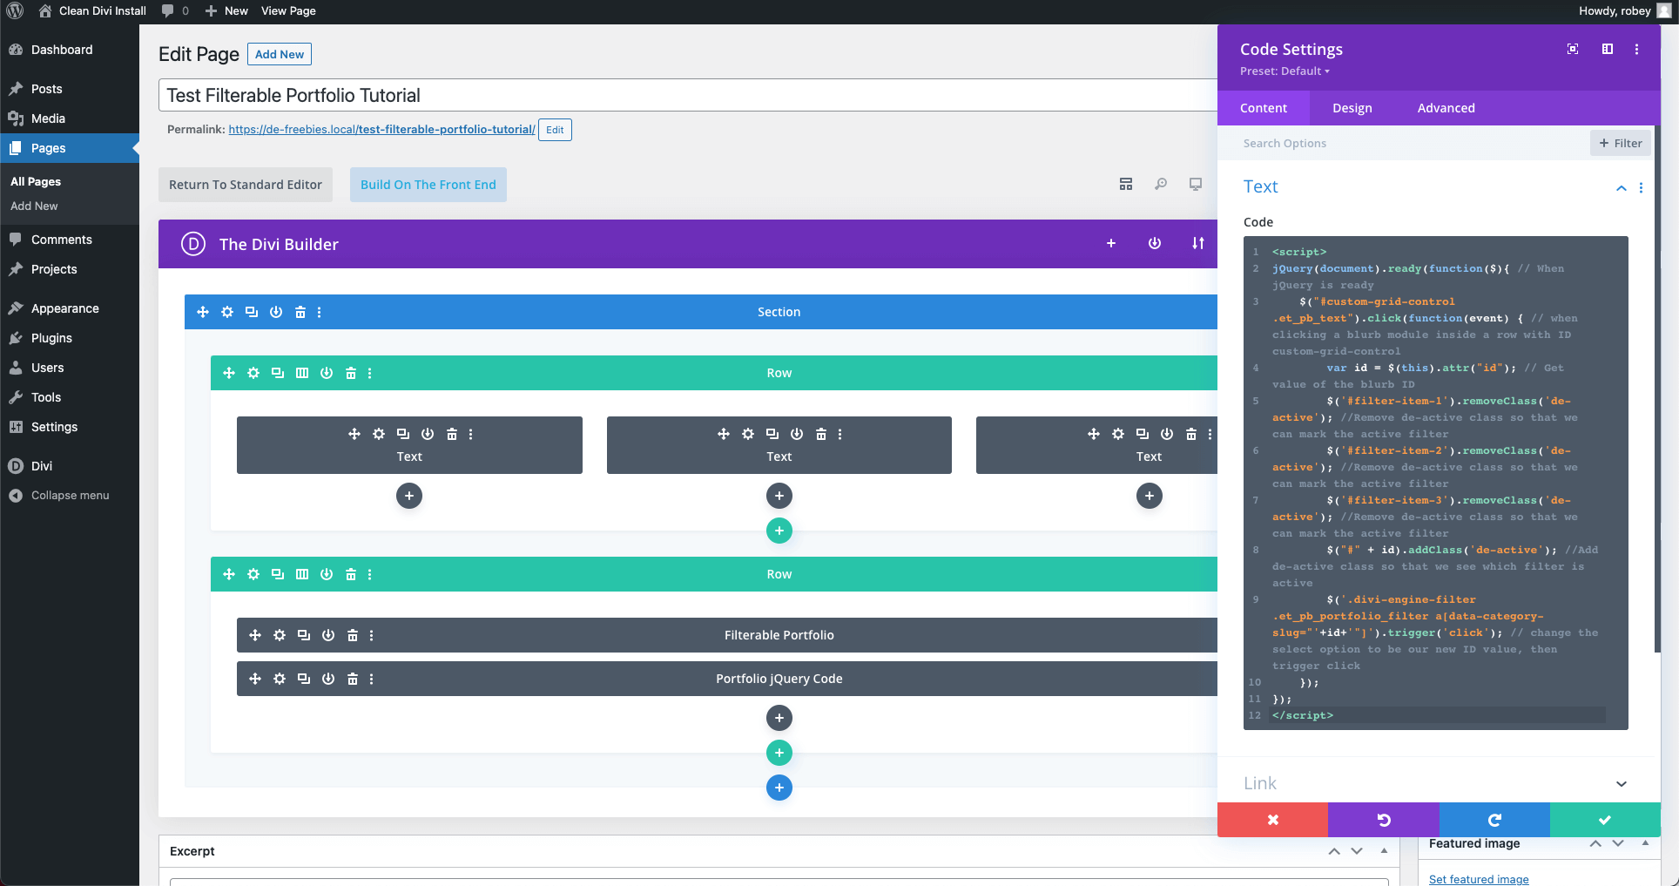Image resolution: width=1679 pixels, height=886 pixels.
Task: Duplicate the second Text module
Action: click(772, 434)
